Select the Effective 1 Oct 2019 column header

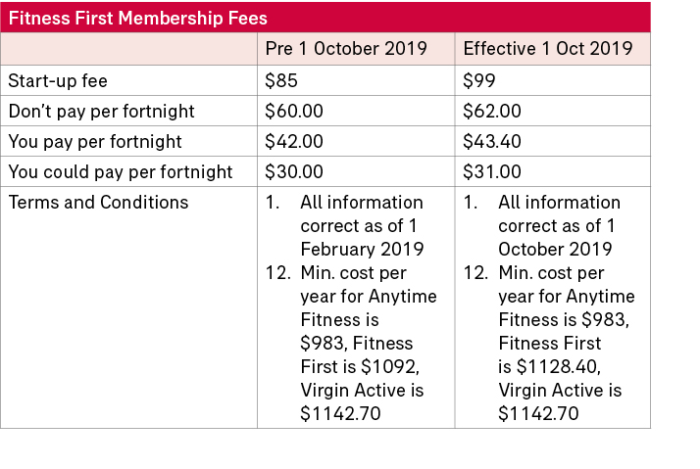[x=547, y=49]
